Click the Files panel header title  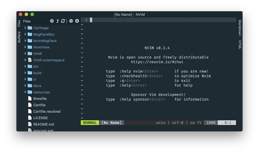pos(27,21)
